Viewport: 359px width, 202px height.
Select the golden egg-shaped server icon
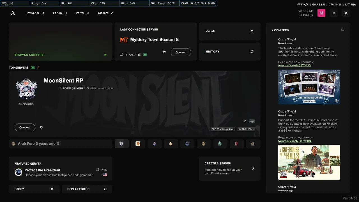click(x=171, y=144)
